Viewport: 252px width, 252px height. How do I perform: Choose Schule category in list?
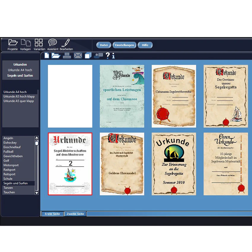[18, 178]
